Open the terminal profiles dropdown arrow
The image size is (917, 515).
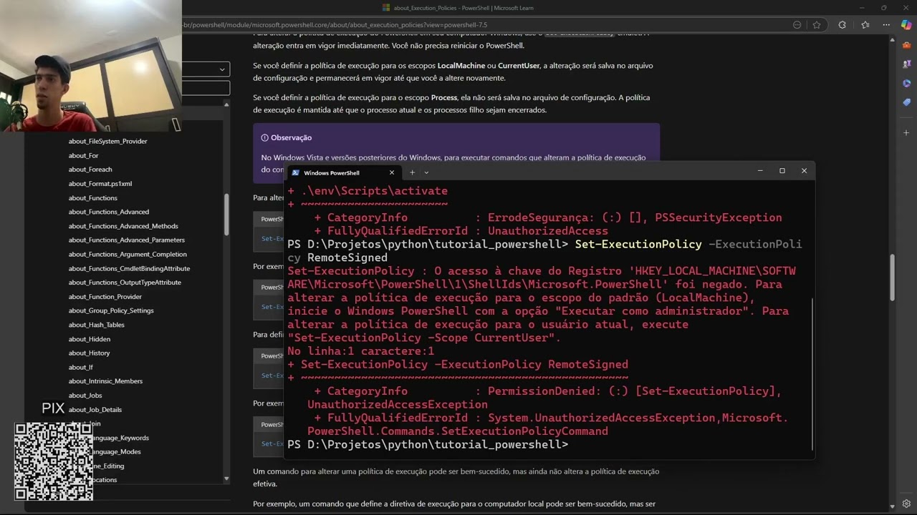click(x=426, y=172)
